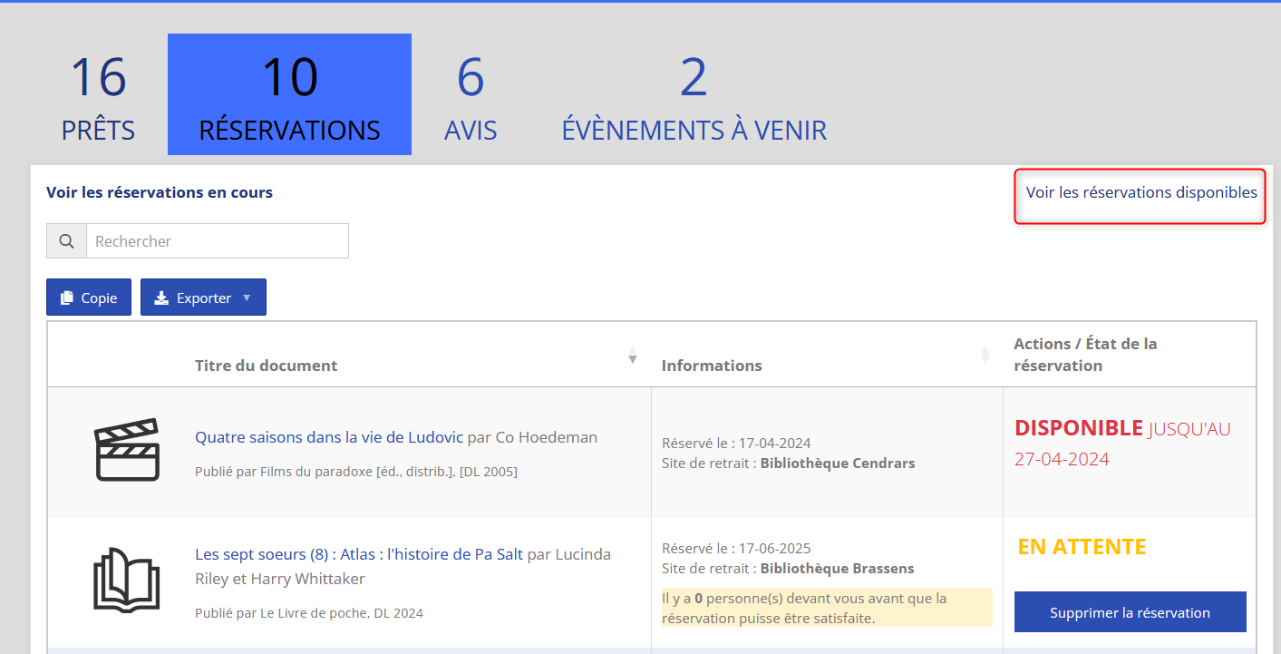The width and height of the screenshot is (1281, 654).
Task: Open the 'Les sept soeurs (8) : Atlas' title link
Action: tap(358, 554)
